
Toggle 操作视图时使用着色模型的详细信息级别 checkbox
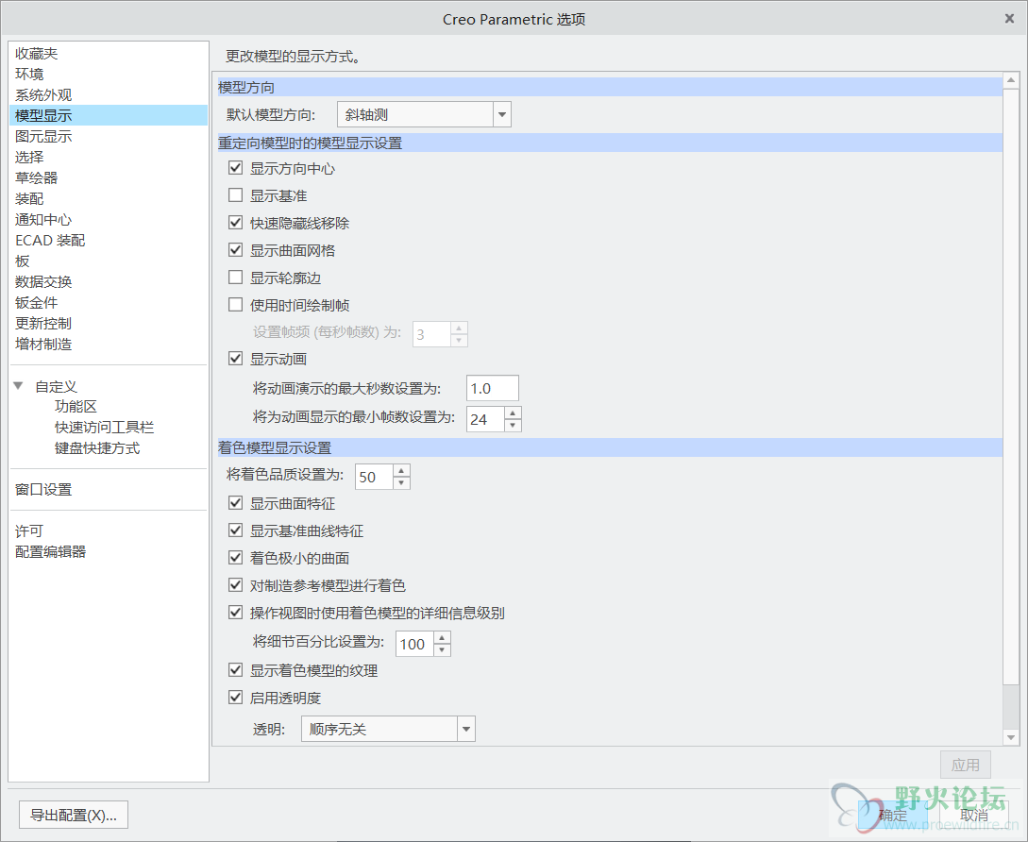click(235, 613)
